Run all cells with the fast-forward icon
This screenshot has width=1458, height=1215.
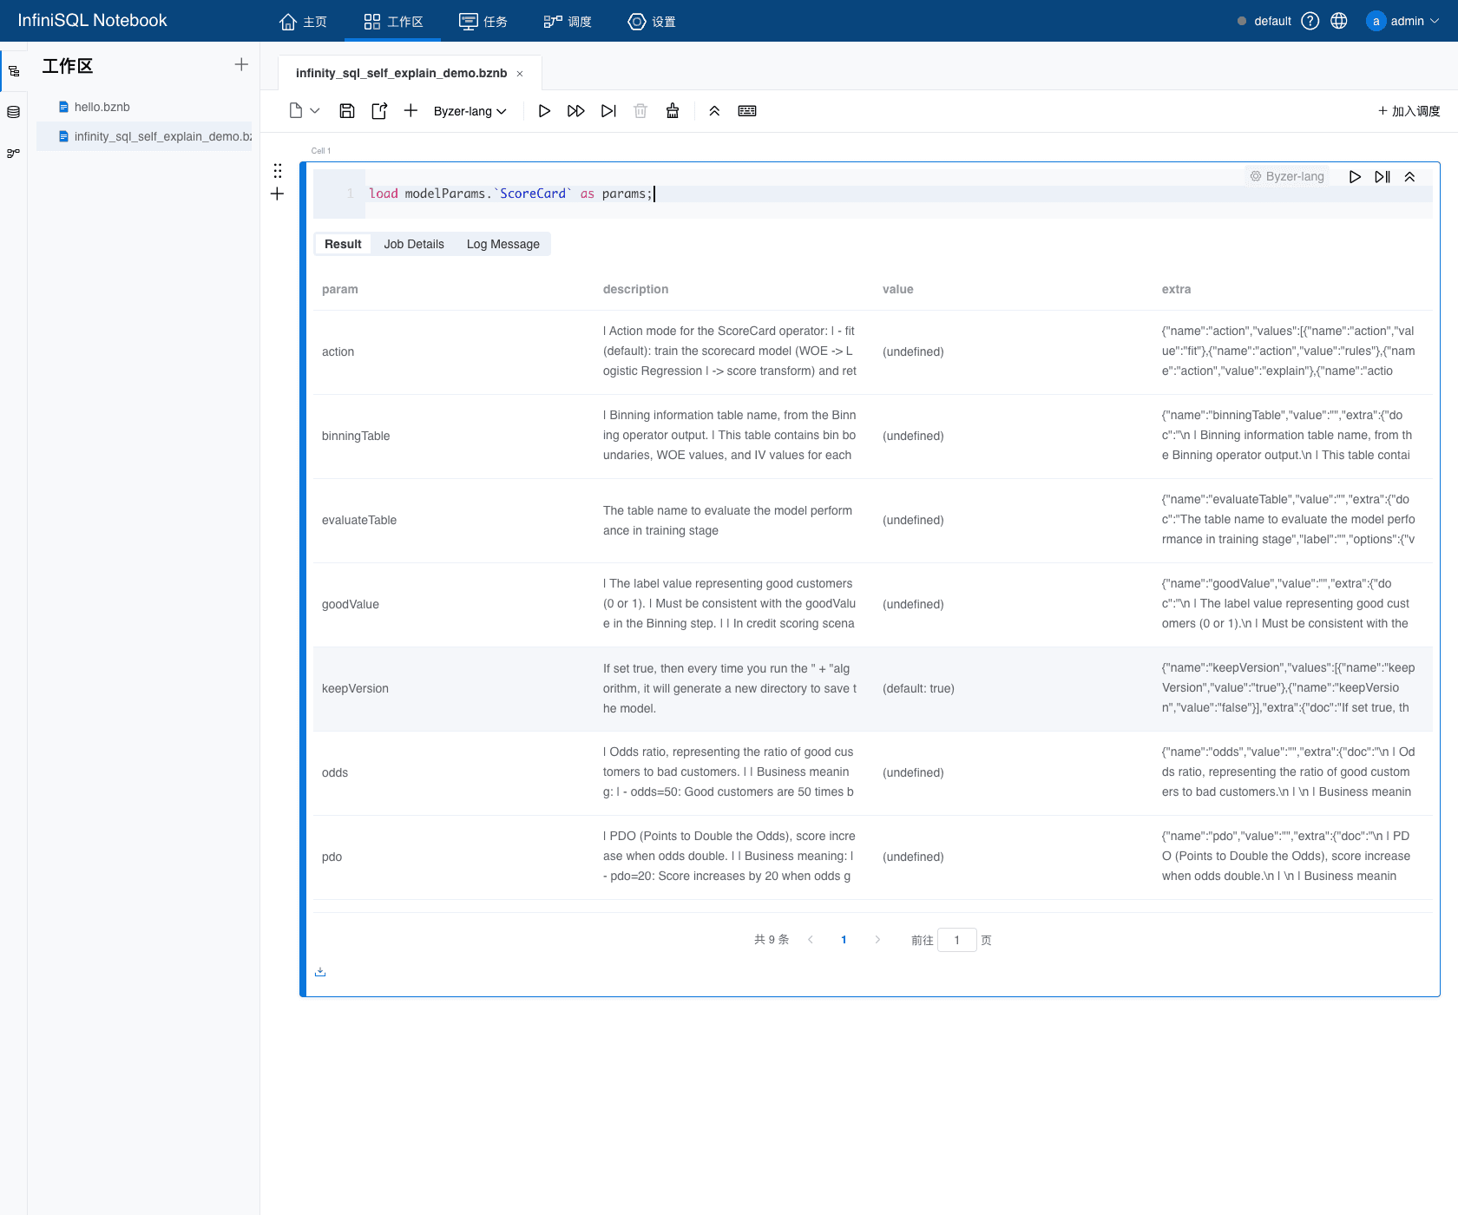pos(576,111)
